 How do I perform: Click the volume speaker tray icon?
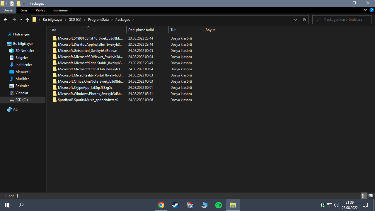pyautogui.click(x=336, y=205)
